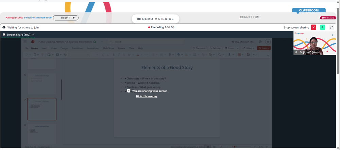The width and height of the screenshot is (340, 150).
Task: Switch to the Design tab
Action: click(64, 48)
